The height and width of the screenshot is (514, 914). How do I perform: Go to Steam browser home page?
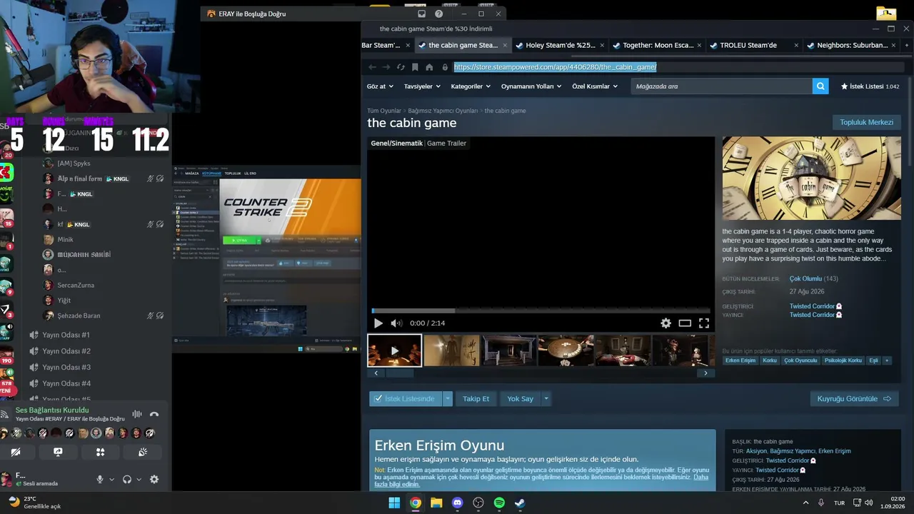429,67
